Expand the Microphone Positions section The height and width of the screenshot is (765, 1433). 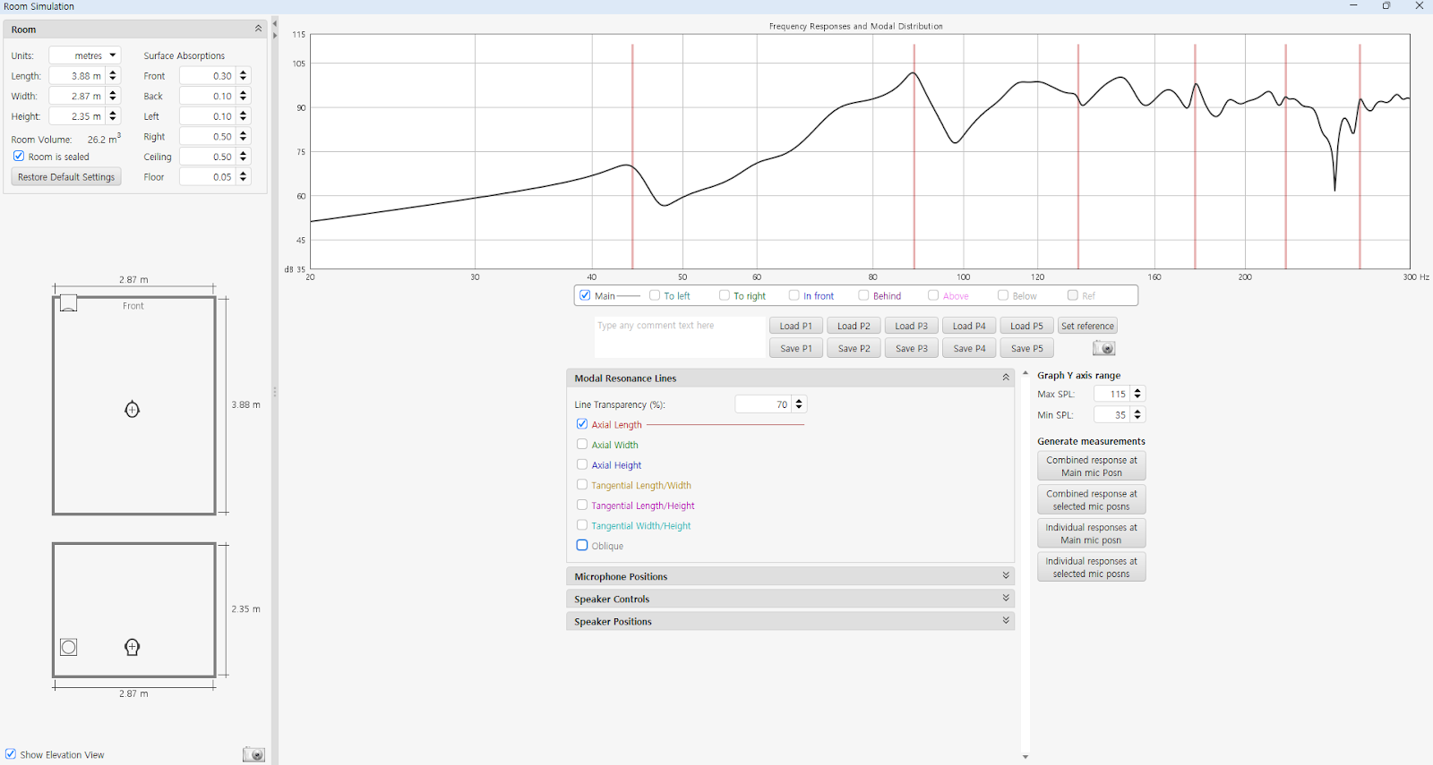click(x=1005, y=576)
